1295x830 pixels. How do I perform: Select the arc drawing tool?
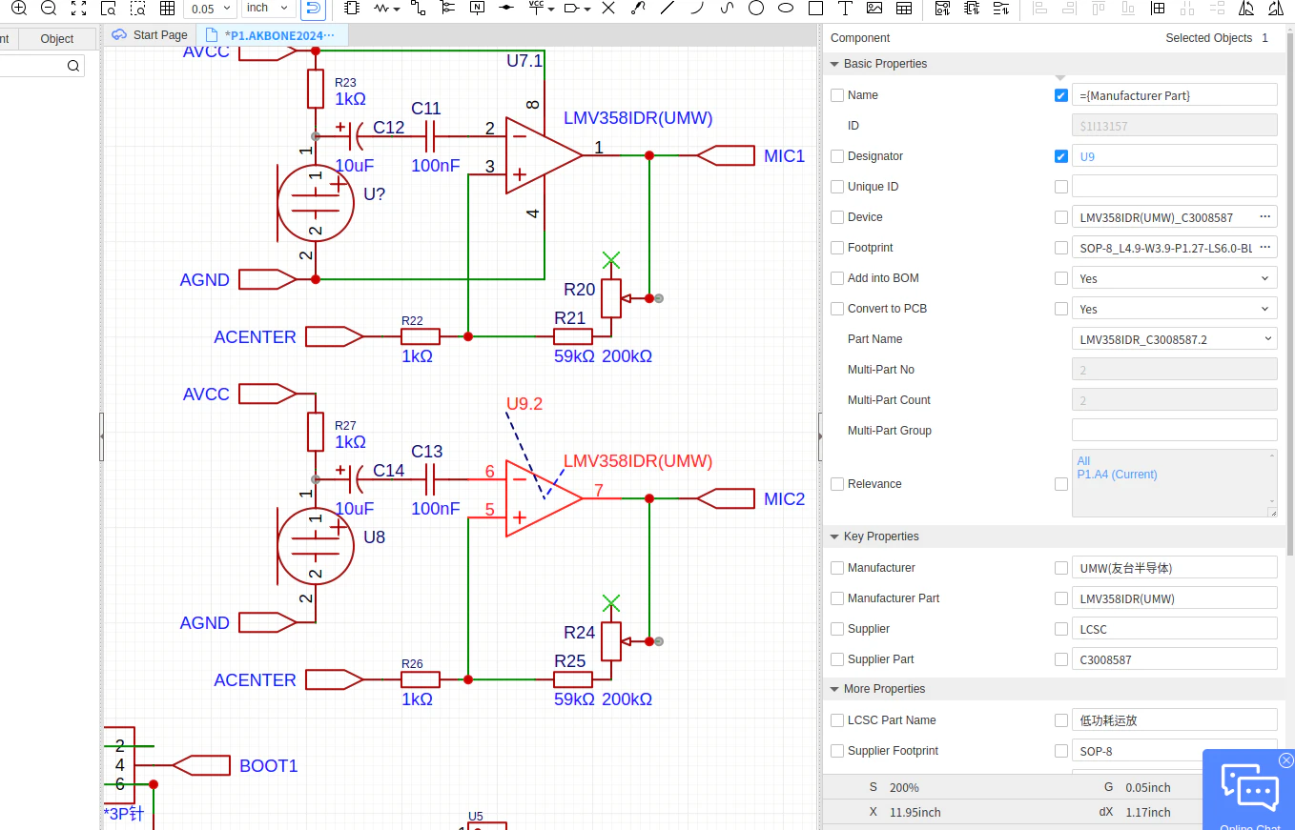pos(697,9)
